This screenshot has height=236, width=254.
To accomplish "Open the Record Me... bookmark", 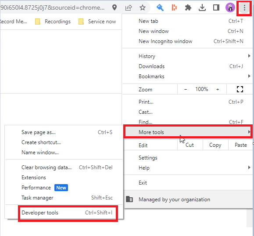I will (14, 22).
